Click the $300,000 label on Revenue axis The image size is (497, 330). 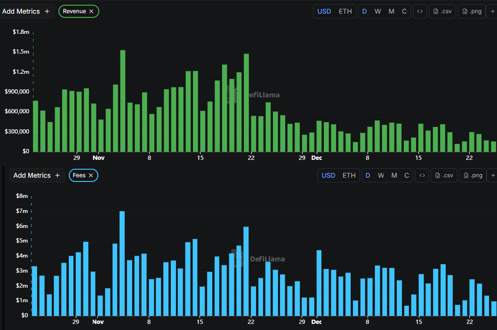pos(17,132)
